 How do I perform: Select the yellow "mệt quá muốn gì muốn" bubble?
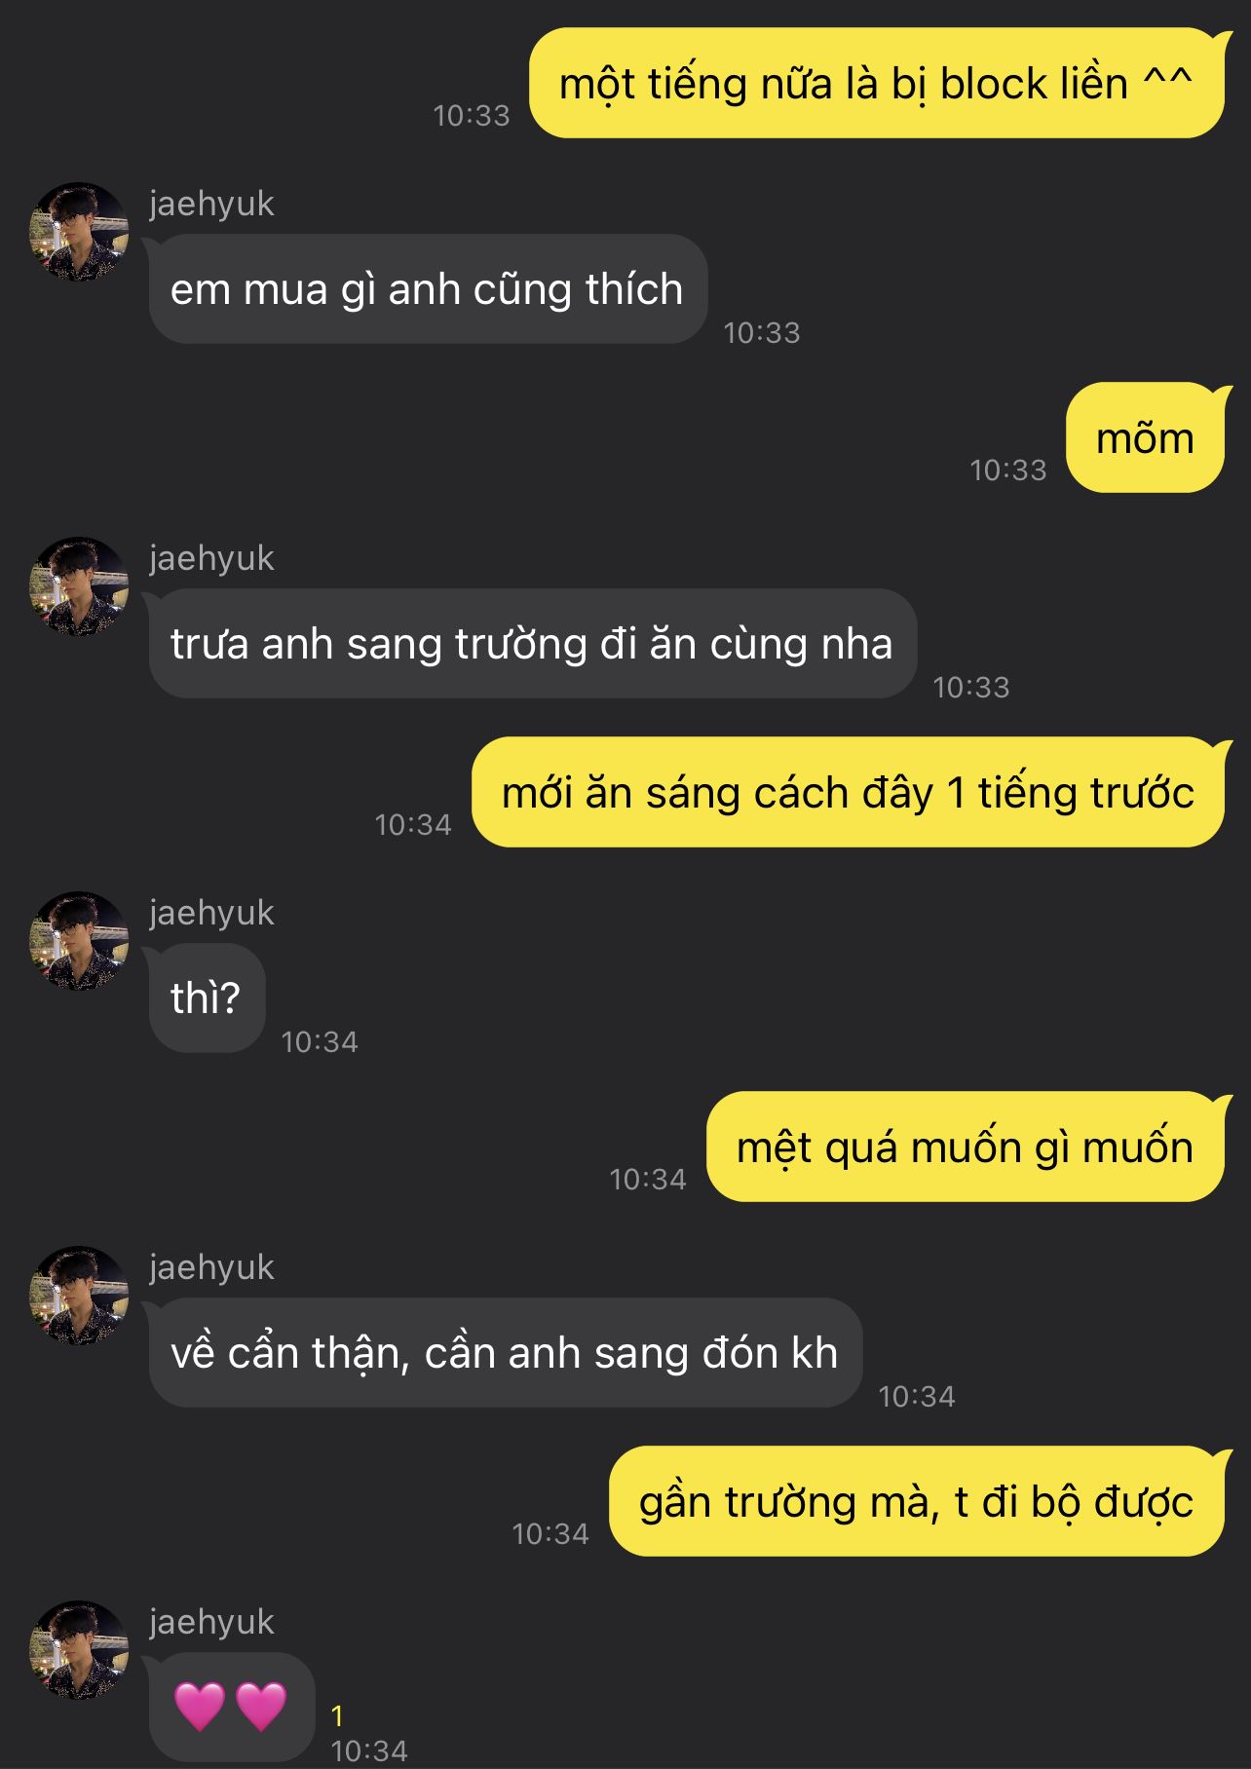pos(964,1148)
